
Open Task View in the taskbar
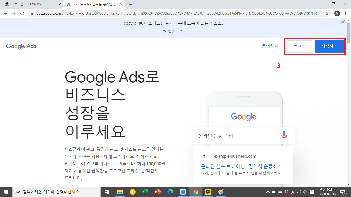pyautogui.click(x=107, y=192)
